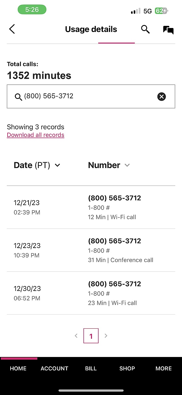Image resolution: width=182 pixels, height=395 pixels.
Task: Sort records by Date dropdown arrow
Action: tap(57, 165)
